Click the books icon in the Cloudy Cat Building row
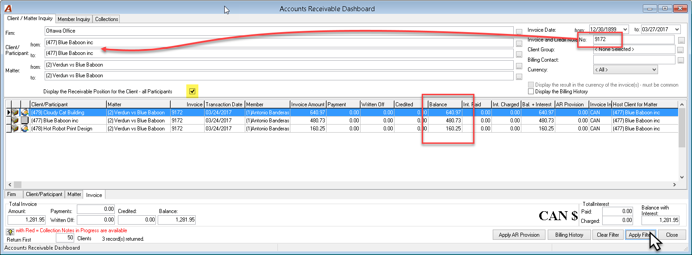The width and height of the screenshot is (692, 255). point(16,113)
